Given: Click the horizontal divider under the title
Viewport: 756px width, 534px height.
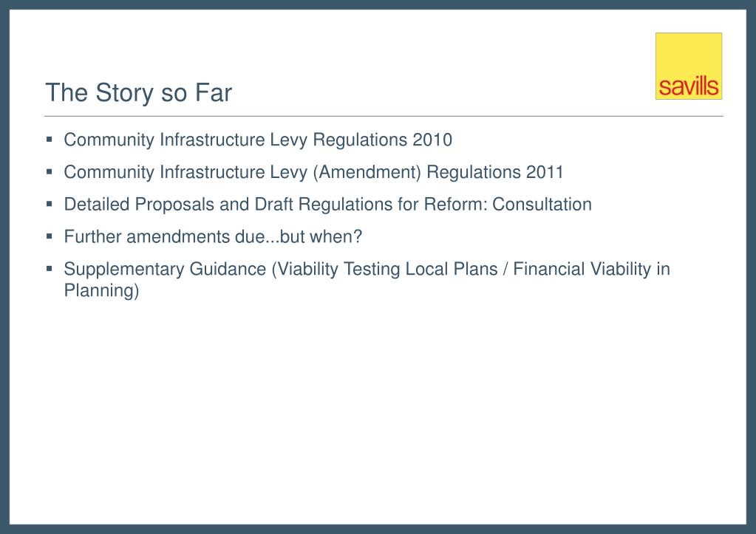Looking at the screenshot, I should [384, 116].
